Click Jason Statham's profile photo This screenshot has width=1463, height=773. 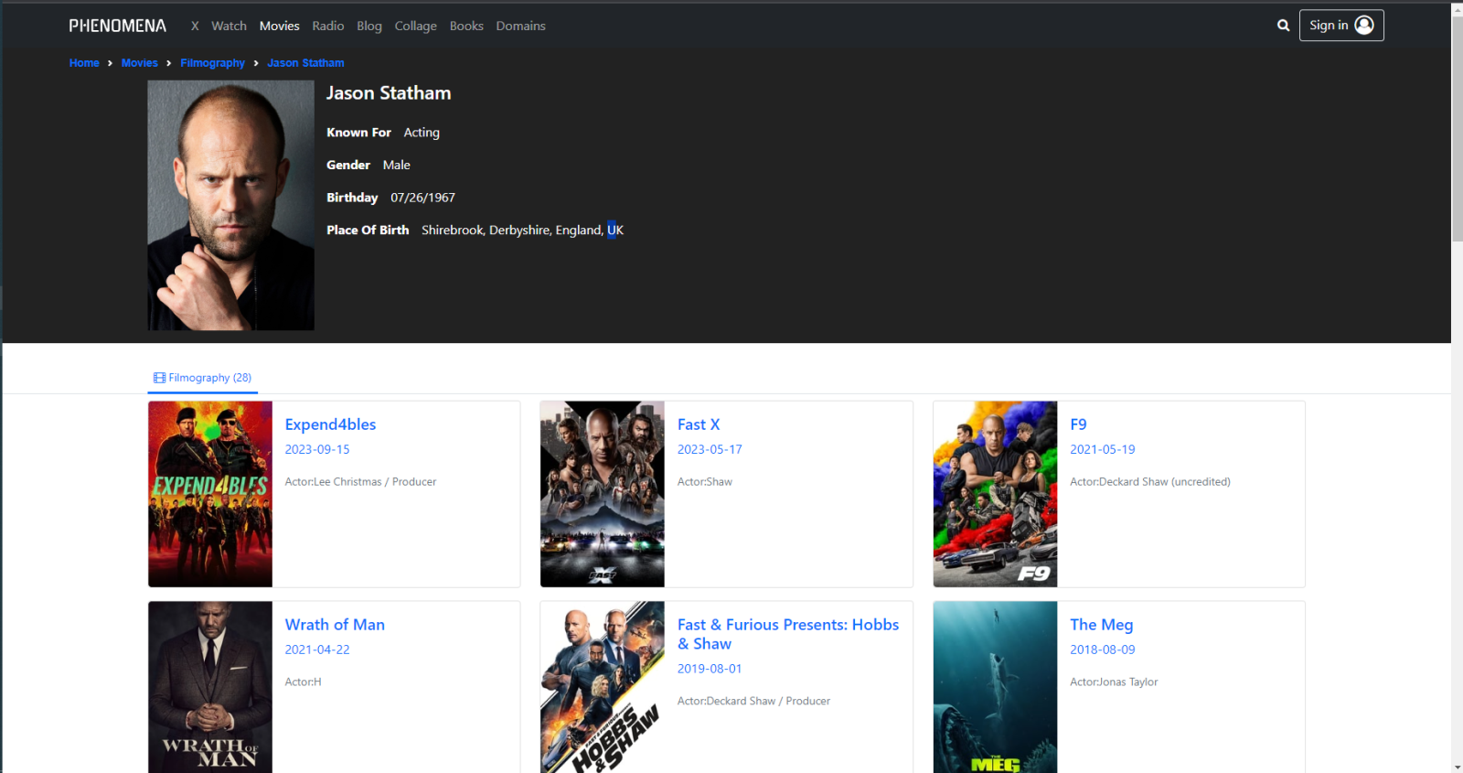click(231, 205)
